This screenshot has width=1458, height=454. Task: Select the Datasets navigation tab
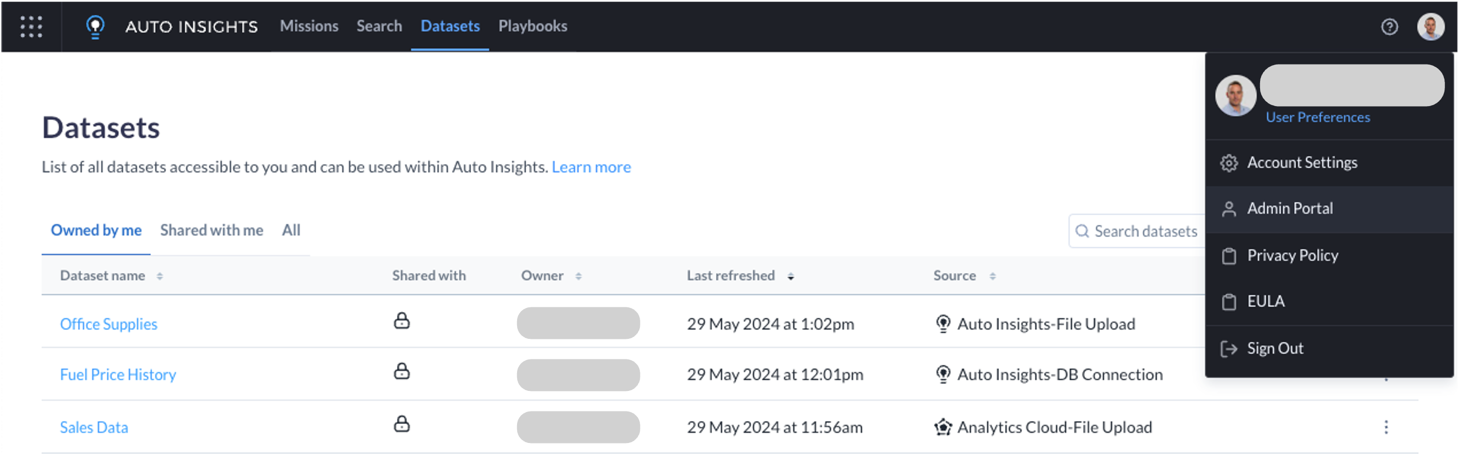coord(450,26)
